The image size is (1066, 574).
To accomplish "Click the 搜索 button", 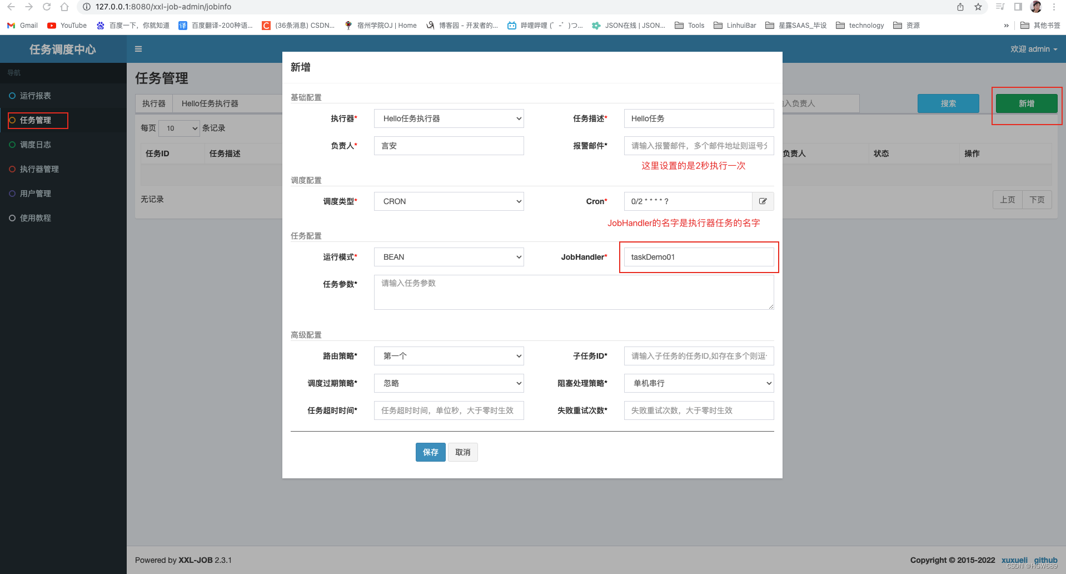I will tap(948, 103).
